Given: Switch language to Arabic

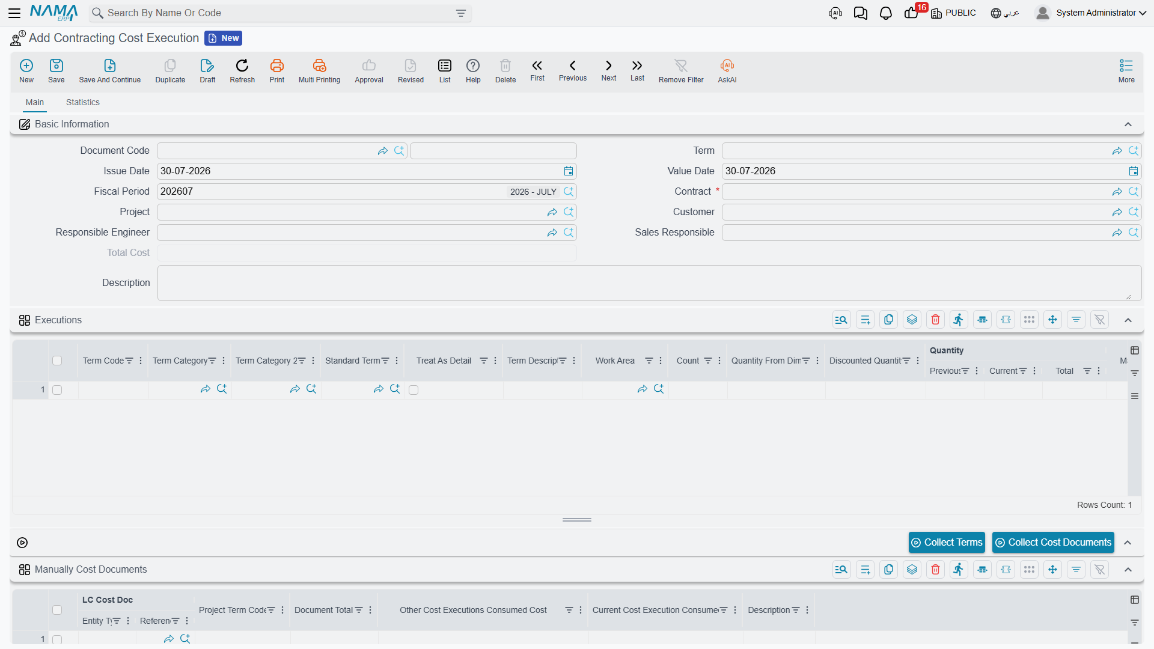Looking at the screenshot, I should [x=1005, y=13].
